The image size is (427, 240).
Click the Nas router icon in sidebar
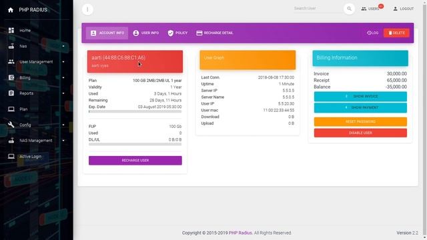click(x=11, y=46)
